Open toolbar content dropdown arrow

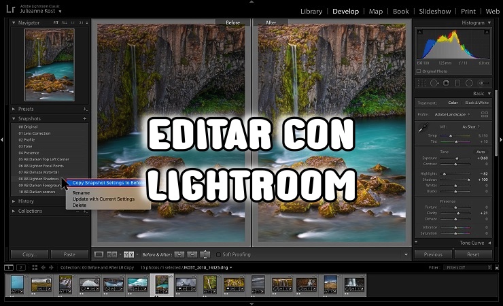(x=406, y=254)
